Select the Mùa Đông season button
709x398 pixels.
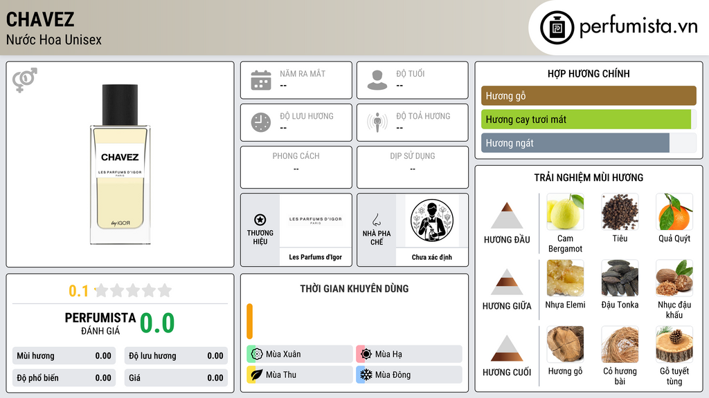click(x=409, y=375)
